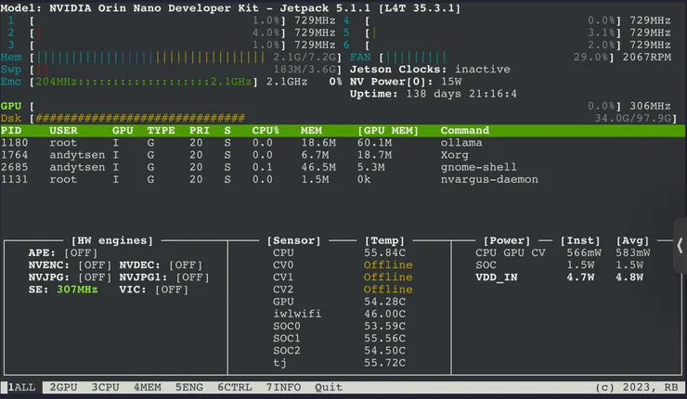Open the 6CTRL tab
The width and height of the screenshot is (687, 399).
pyautogui.click(x=234, y=387)
